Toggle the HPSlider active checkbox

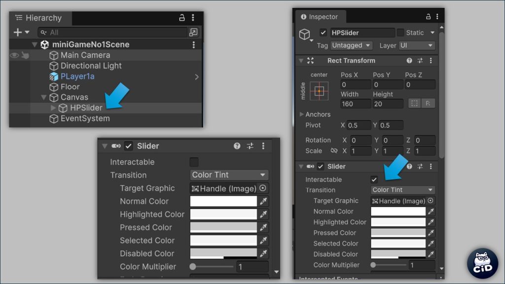[323, 33]
